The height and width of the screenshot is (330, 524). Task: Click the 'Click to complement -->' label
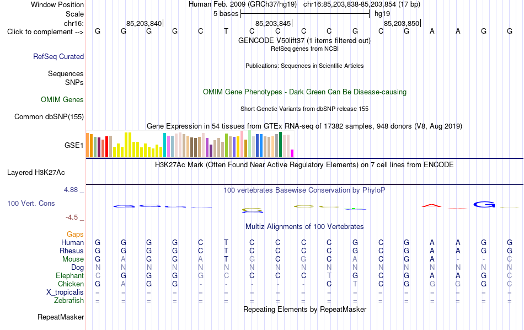[45, 32]
